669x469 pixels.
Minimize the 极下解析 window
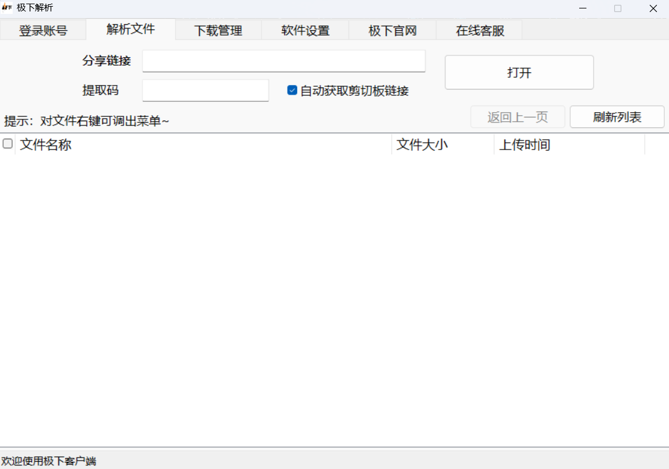click(582, 8)
